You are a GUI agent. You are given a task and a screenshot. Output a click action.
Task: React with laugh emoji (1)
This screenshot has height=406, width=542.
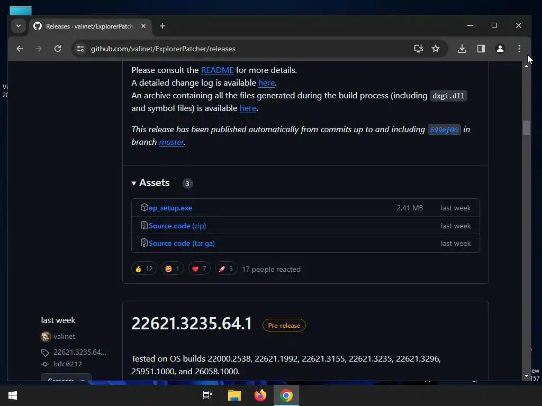(173, 269)
